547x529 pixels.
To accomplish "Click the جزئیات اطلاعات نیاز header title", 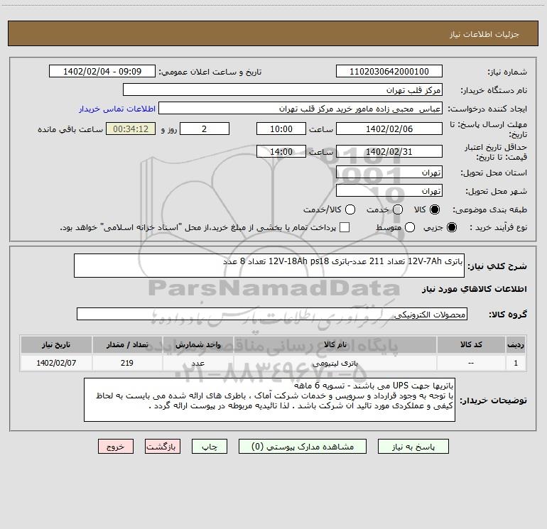I will [484, 34].
